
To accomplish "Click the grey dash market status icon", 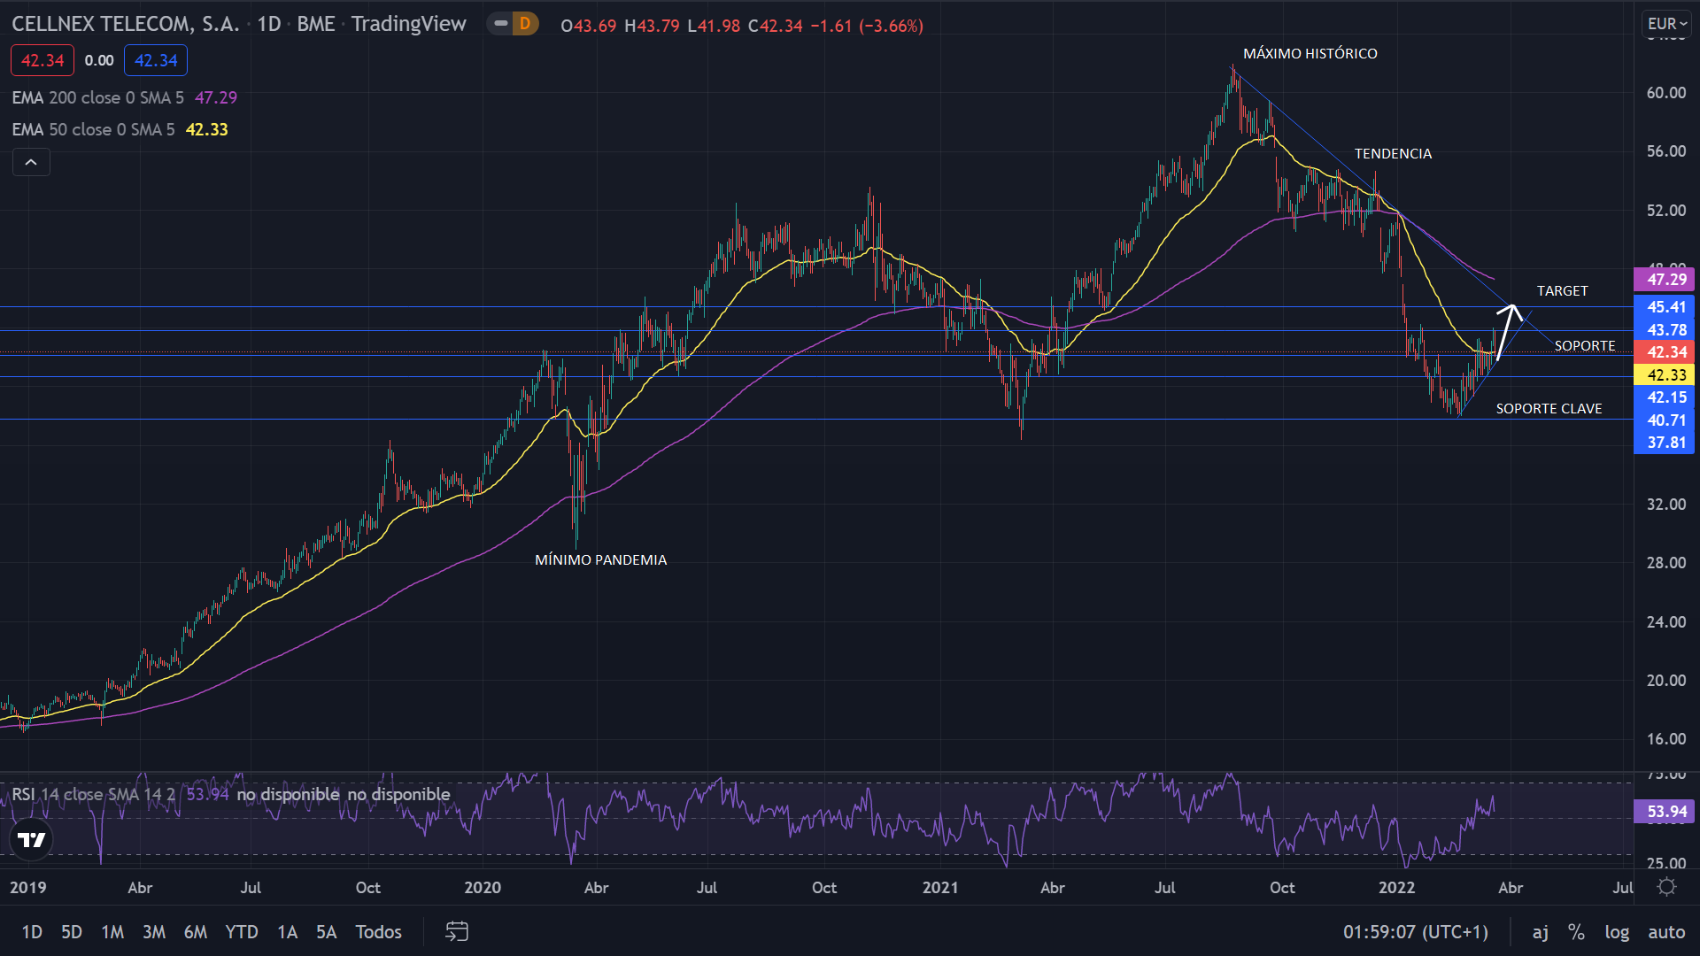I will tap(501, 24).
